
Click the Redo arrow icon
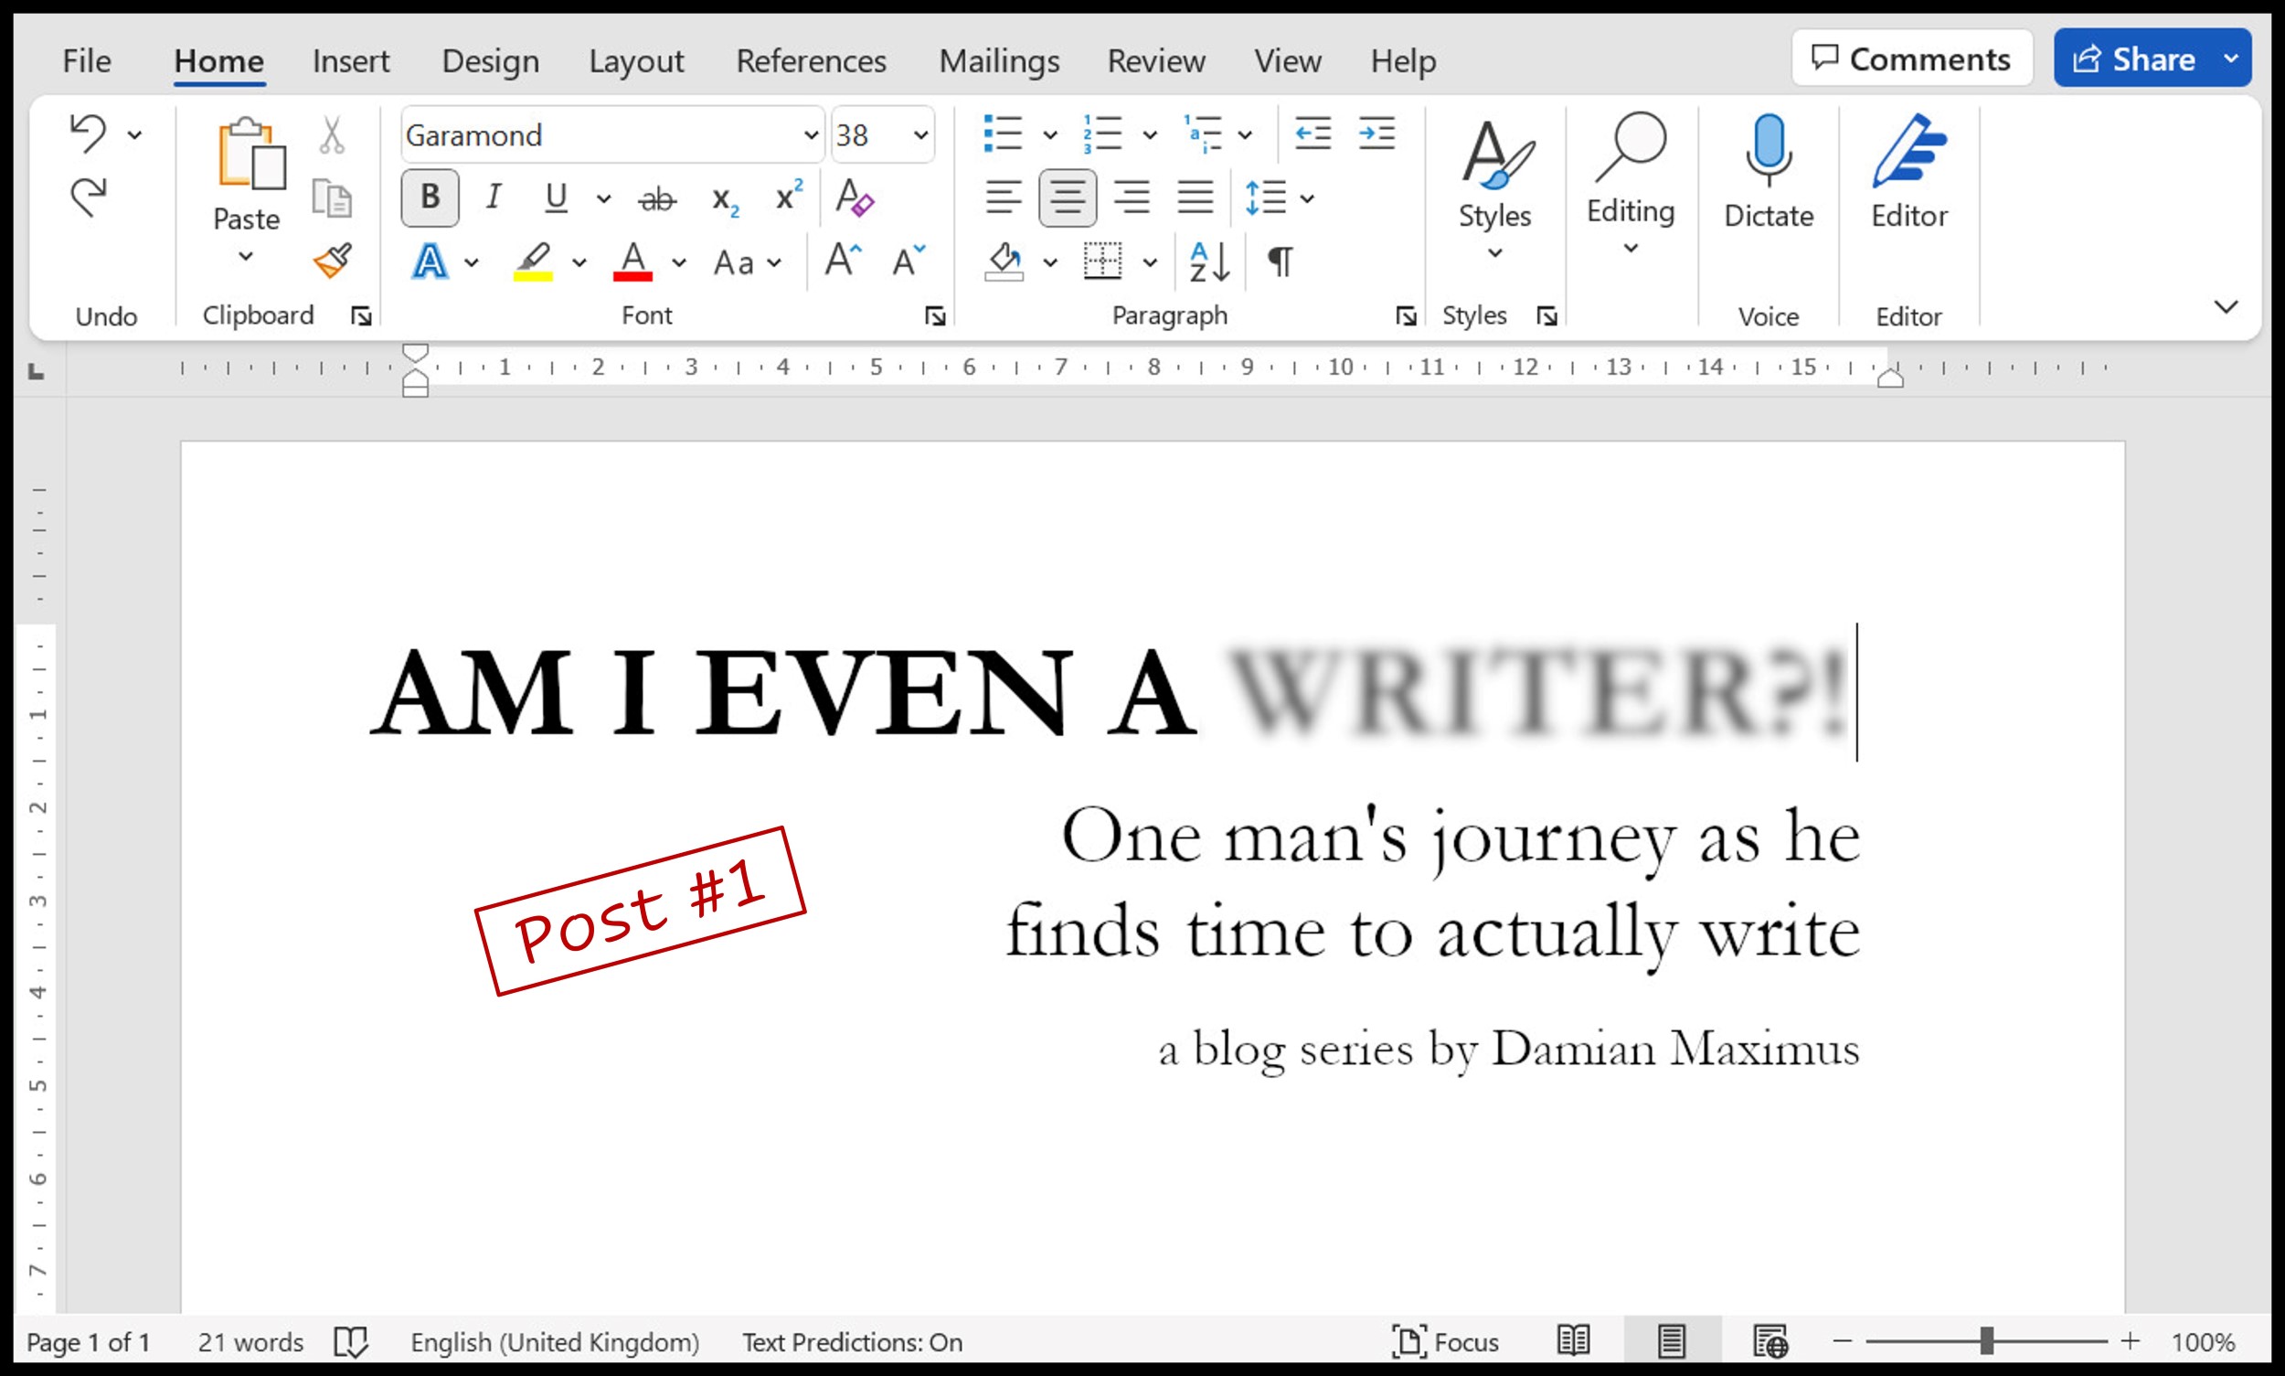[x=88, y=197]
